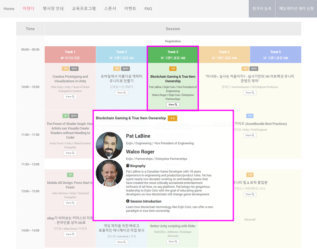Select the Track 2 그랜드볼룸 101 header
Screen dimensions: 317x249
(x=122, y=55)
